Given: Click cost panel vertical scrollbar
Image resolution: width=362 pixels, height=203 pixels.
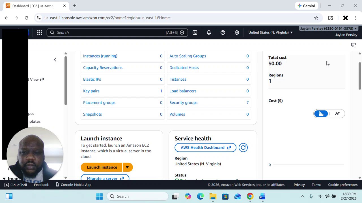Looking at the screenshot, I should click(x=360, y=76).
